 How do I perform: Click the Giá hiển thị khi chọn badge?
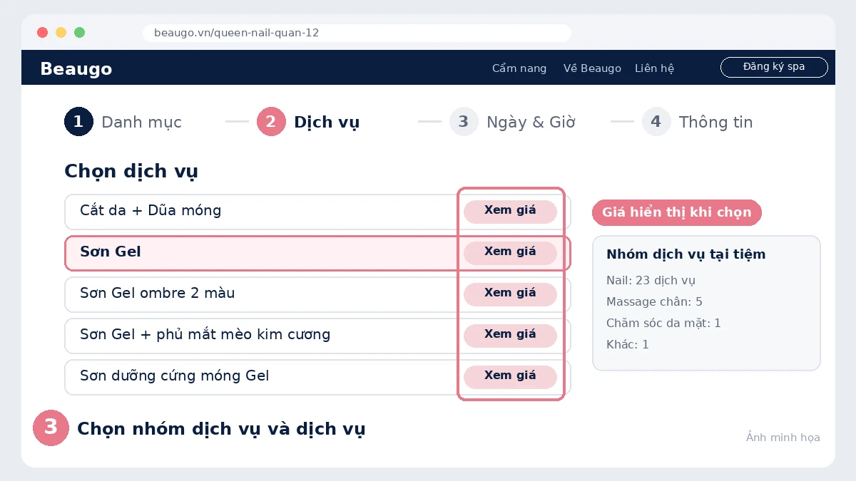tap(677, 212)
